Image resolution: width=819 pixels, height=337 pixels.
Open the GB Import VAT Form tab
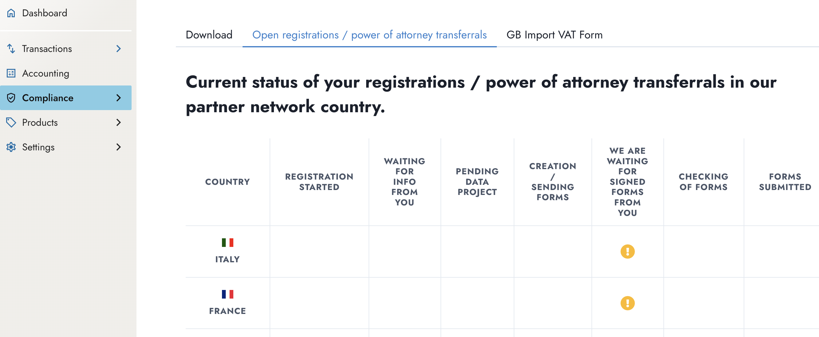[x=554, y=35]
